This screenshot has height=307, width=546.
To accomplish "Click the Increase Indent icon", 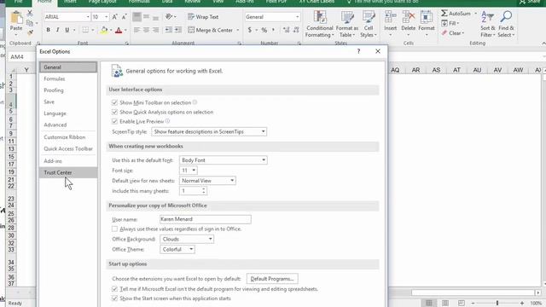I will [177, 30].
